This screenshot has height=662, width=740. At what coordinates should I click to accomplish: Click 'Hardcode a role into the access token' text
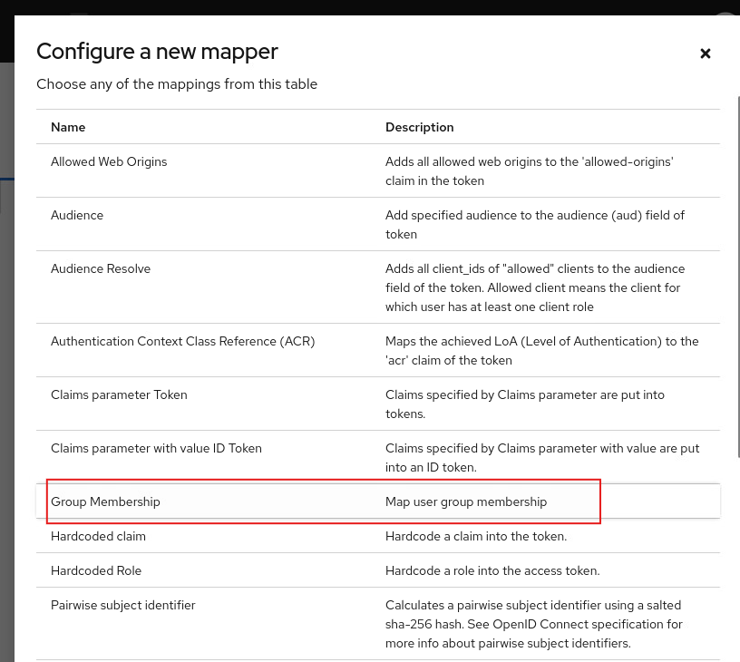pyautogui.click(x=492, y=570)
